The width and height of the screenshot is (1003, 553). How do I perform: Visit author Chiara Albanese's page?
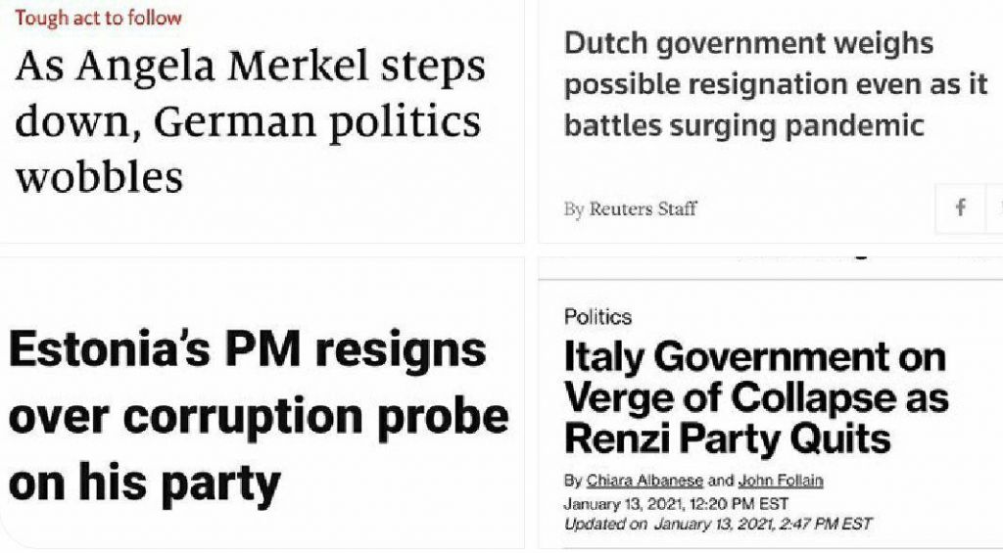click(x=645, y=481)
